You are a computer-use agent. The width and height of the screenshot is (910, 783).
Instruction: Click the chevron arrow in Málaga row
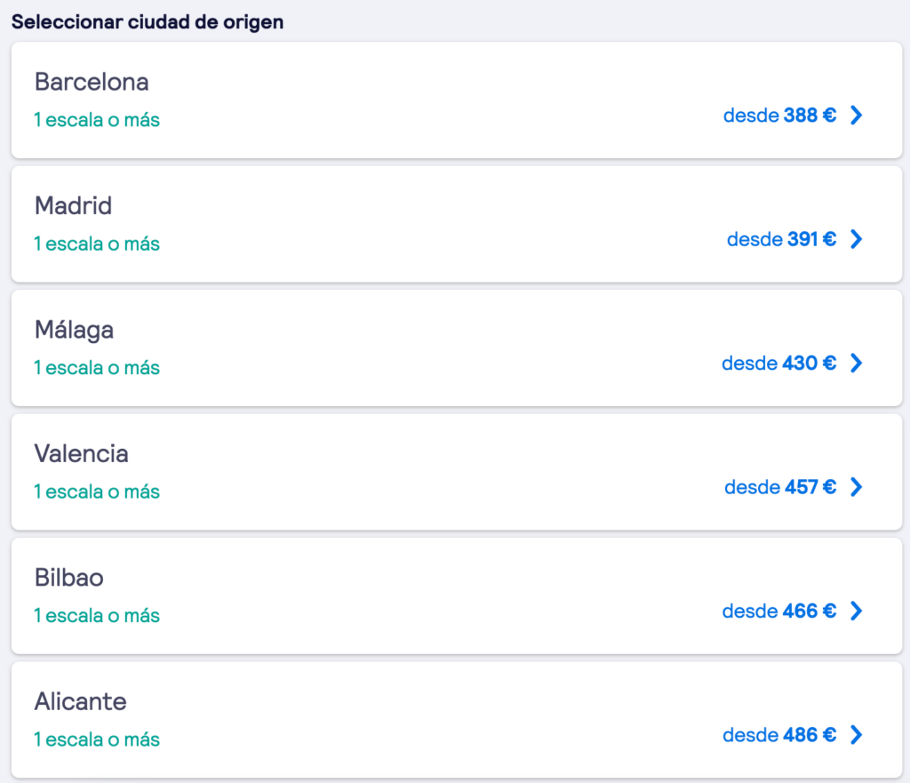(x=856, y=363)
